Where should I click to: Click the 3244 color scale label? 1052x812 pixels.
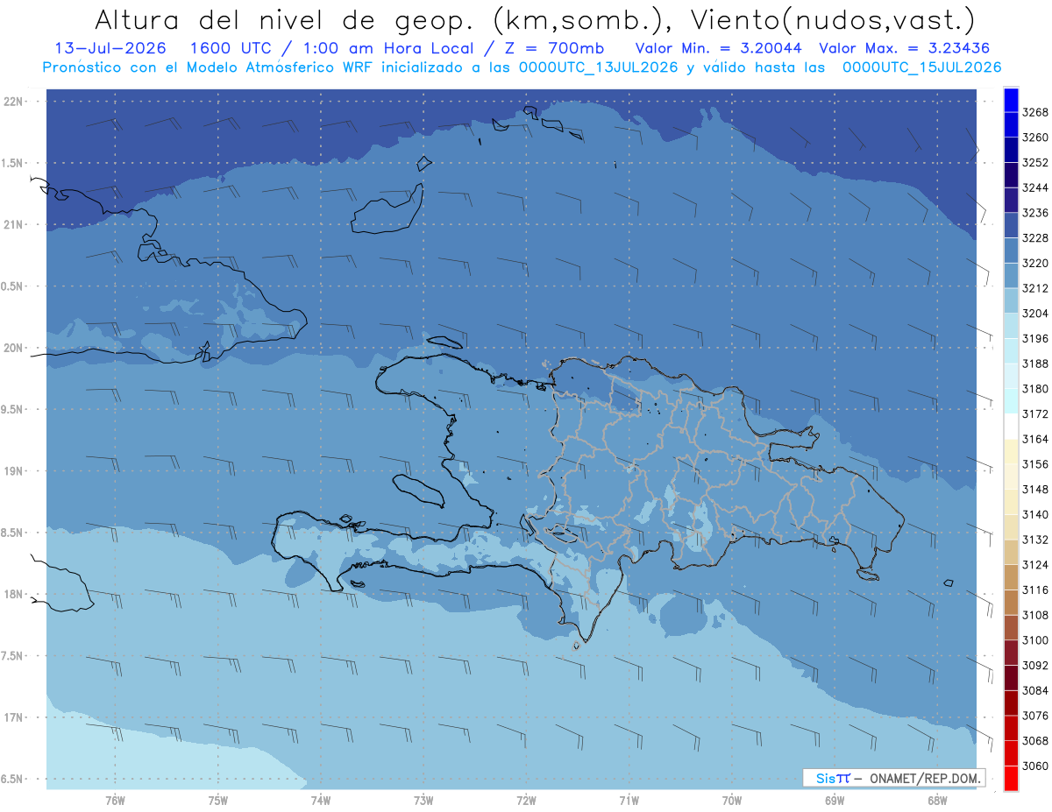coord(1034,188)
